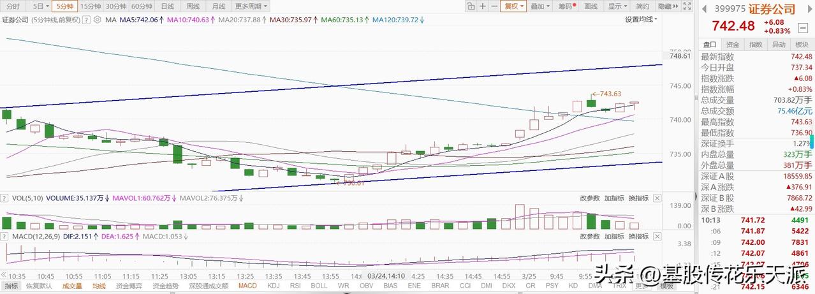Click the 指标 bottom button
The height and width of the screenshot is (294, 815).
click(11, 286)
